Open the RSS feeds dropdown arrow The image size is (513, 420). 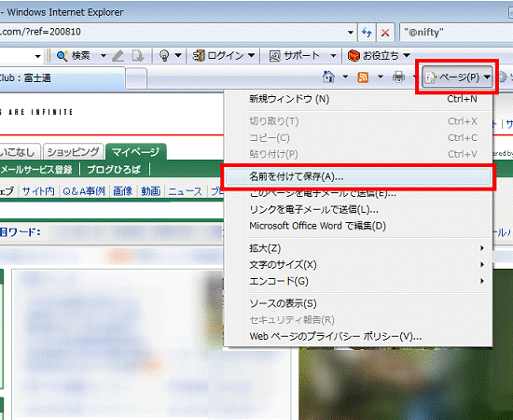(x=381, y=77)
